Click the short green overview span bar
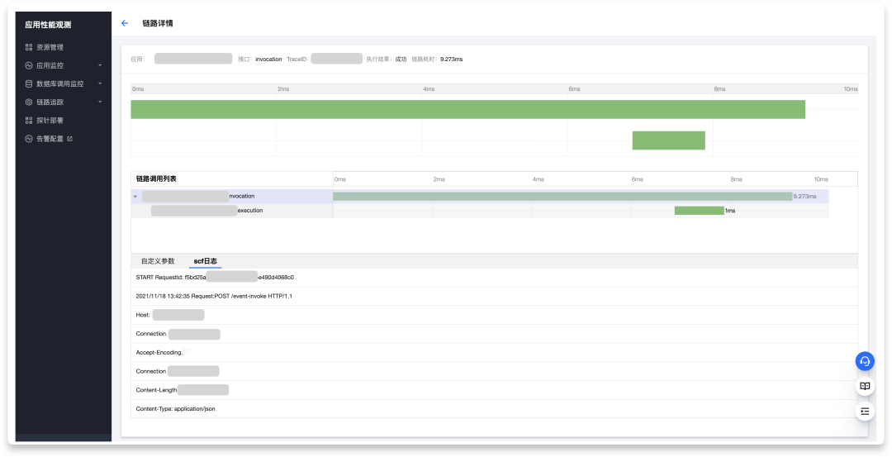892x457 pixels. pyautogui.click(x=669, y=140)
